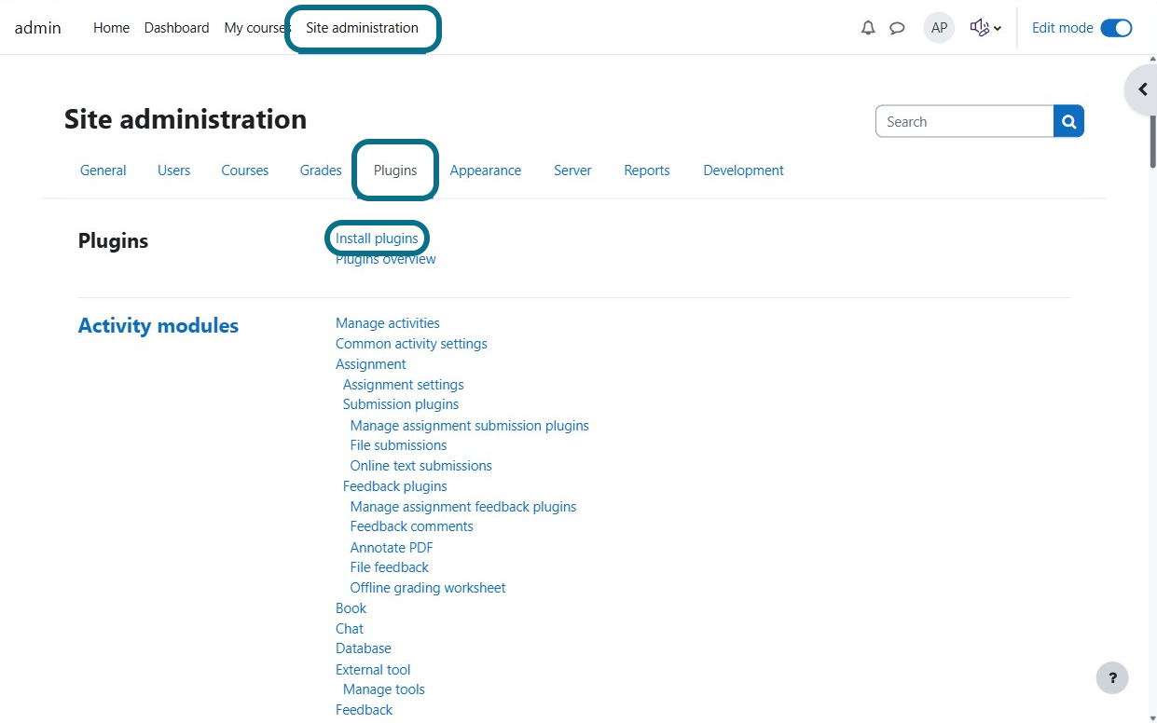1157x723 pixels.
Task: Switch to the Appearance tab
Action: pyautogui.click(x=485, y=171)
